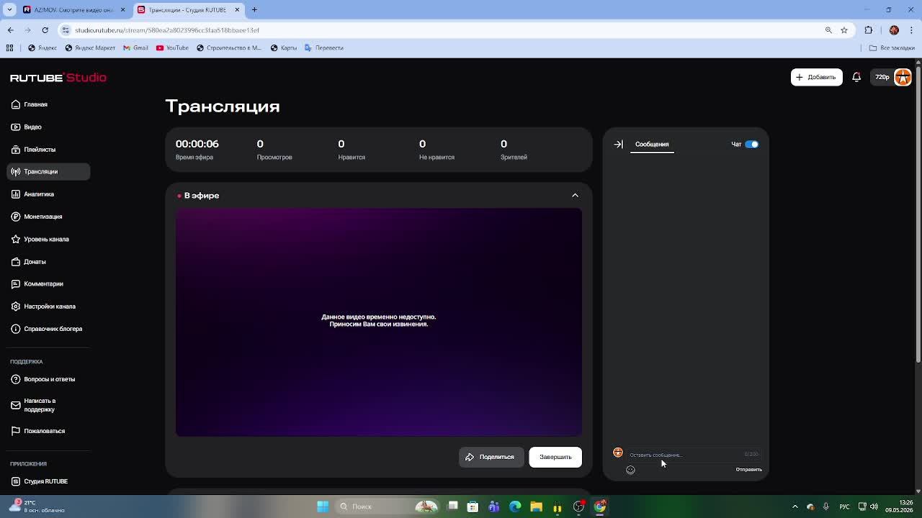Show hidden system tray icons

point(795,506)
